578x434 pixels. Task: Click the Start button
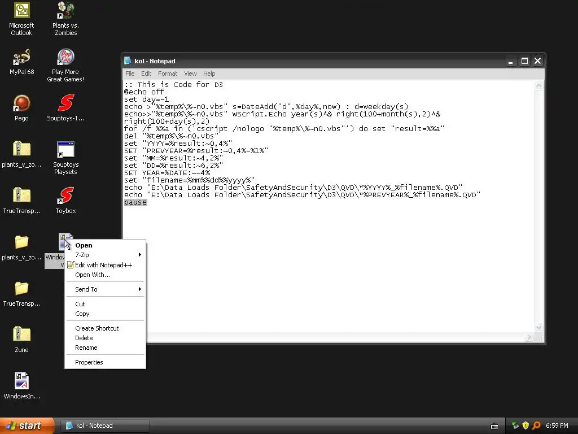(27, 426)
